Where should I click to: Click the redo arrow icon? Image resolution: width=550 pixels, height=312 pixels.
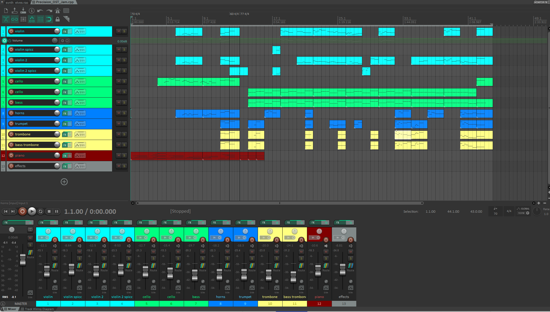coord(49,11)
